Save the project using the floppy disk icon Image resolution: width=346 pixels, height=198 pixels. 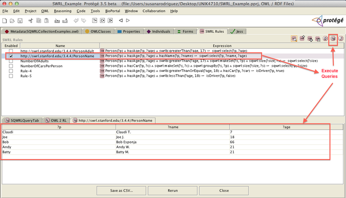(x=20, y=20)
